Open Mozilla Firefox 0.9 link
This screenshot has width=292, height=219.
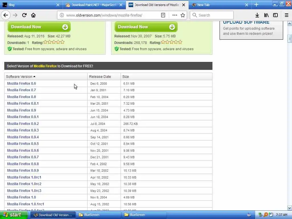point(21,110)
